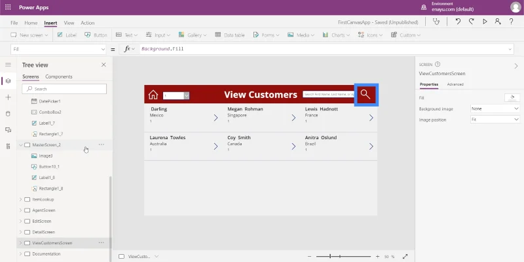Image resolution: width=524 pixels, height=262 pixels.
Task: Expand the ItemLookup screen node
Action: coord(21,199)
